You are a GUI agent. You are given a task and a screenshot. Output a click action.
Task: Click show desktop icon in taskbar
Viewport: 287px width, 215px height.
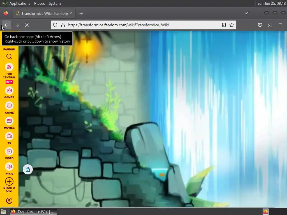click(x=3, y=212)
